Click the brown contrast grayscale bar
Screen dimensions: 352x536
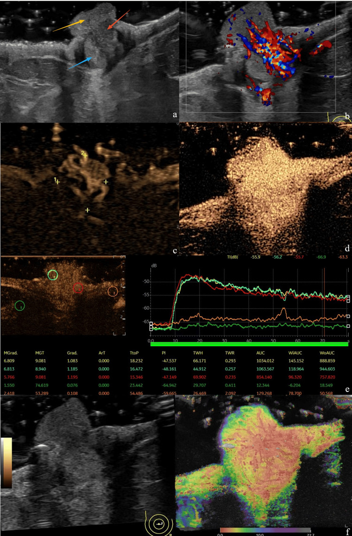pyautogui.click(x=7, y=463)
